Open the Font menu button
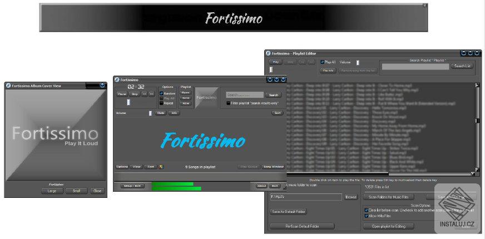 [151, 167]
